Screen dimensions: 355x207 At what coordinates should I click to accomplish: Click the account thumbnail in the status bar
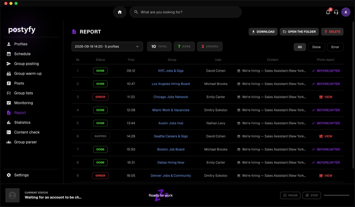(12, 195)
